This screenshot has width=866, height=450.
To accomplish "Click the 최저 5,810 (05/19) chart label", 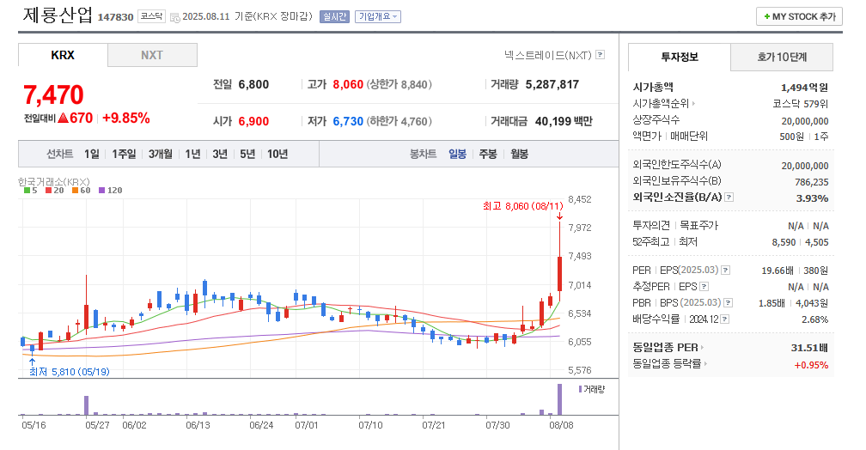I will click(69, 372).
